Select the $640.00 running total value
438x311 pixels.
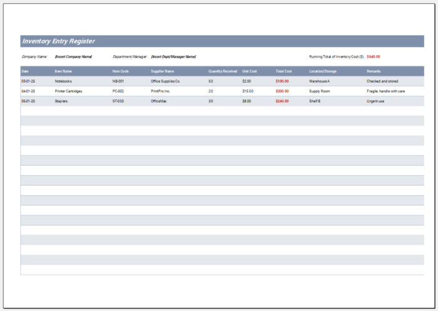pos(374,57)
